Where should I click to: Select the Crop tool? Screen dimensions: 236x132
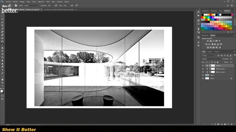click(2, 25)
